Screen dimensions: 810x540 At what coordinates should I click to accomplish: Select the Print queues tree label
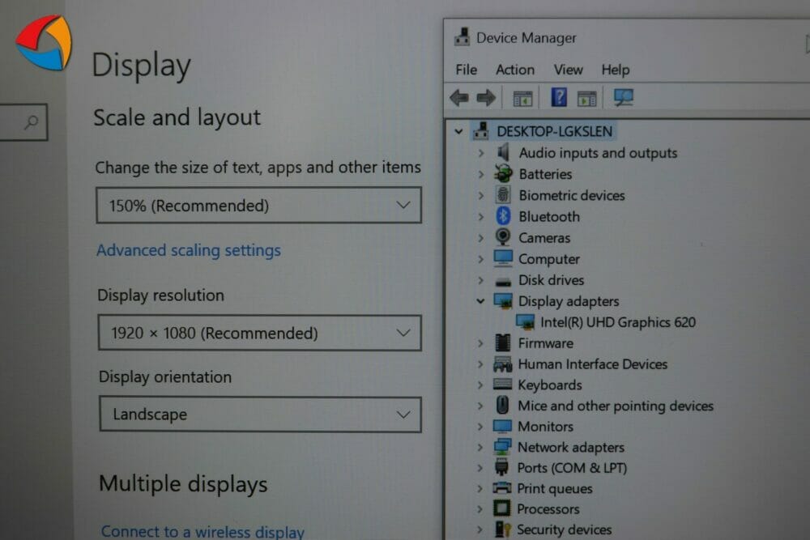click(555, 488)
